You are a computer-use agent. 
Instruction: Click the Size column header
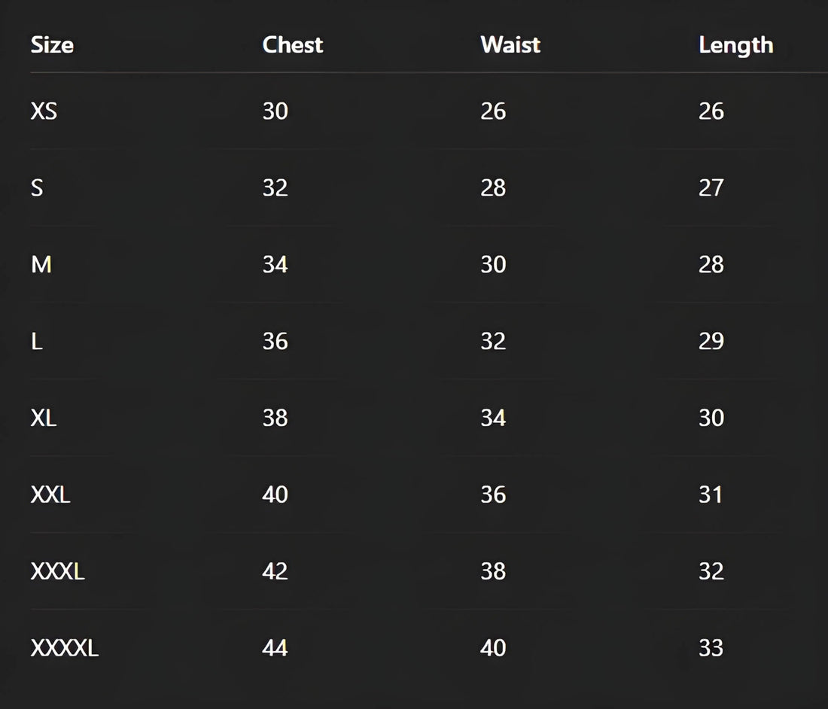(52, 45)
